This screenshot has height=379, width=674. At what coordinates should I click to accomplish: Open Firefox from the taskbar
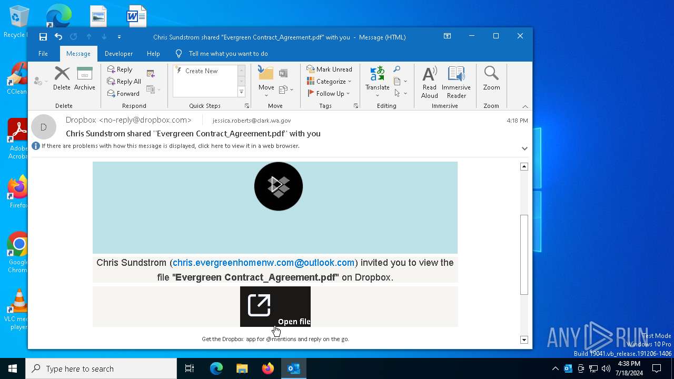tap(268, 368)
